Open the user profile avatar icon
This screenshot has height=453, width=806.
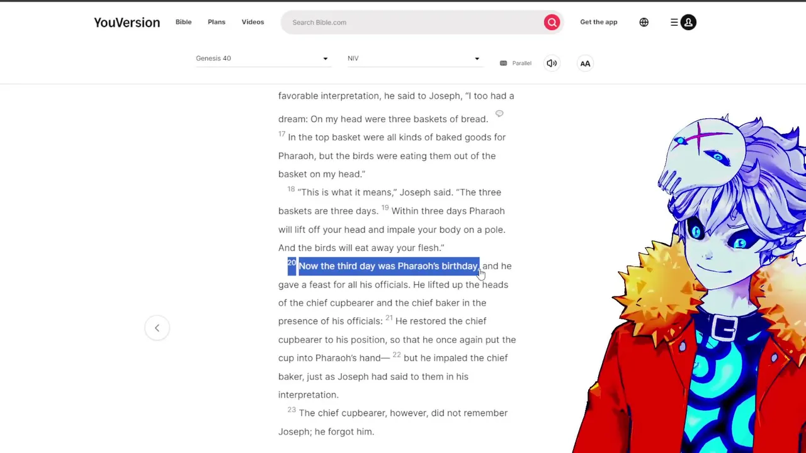pyautogui.click(x=688, y=22)
